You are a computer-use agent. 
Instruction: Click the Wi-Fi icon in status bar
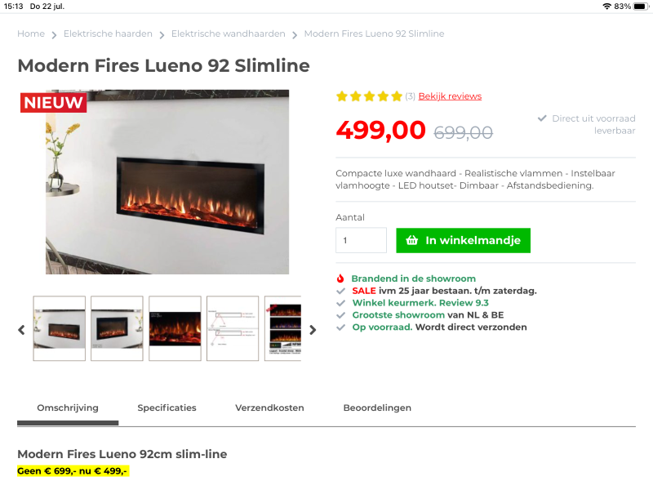point(606,7)
